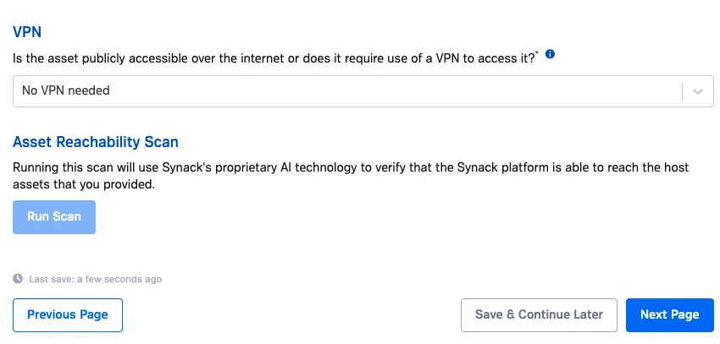Proceed with the Next Page button
The image size is (720, 344).
pyautogui.click(x=669, y=315)
